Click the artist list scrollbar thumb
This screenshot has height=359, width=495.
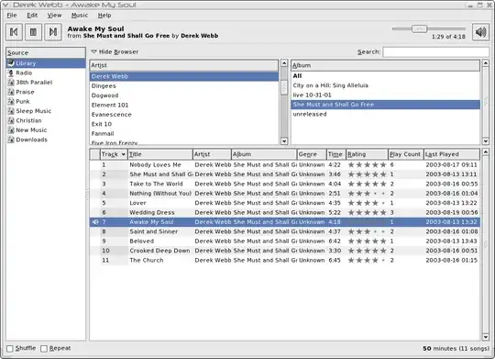284,87
